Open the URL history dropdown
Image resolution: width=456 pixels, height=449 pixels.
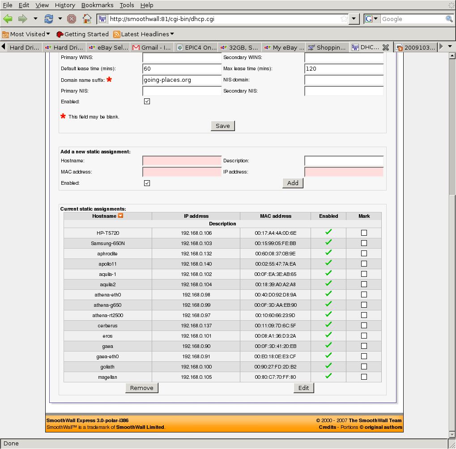354,19
